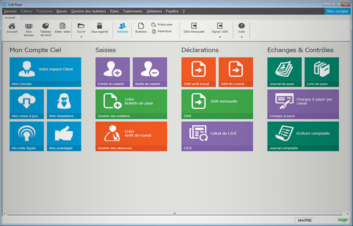Image resolution: width=353 pixels, height=226 pixels.
Task: Open Ma veille légale tile
Action: 27,136
